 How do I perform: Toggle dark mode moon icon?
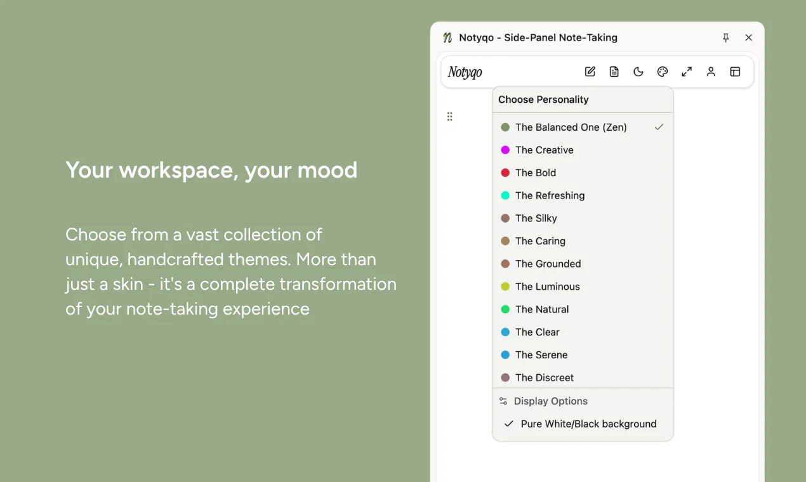(638, 72)
